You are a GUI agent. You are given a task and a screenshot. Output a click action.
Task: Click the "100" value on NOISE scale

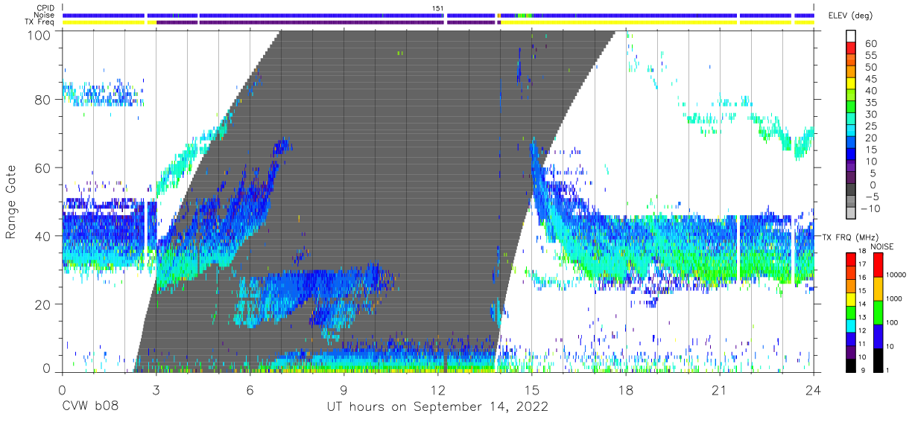[x=893, y=323]
